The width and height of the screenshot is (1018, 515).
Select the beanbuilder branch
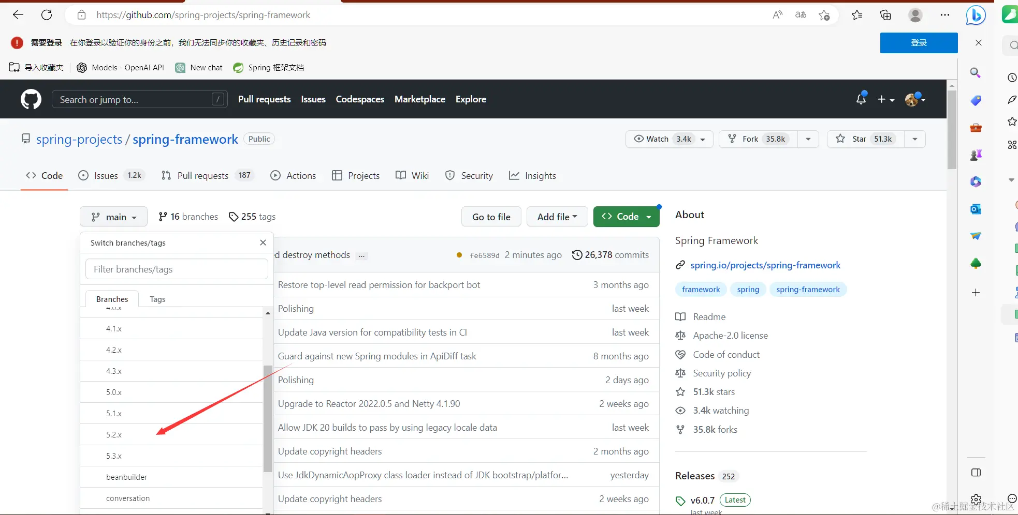point(171,477)
